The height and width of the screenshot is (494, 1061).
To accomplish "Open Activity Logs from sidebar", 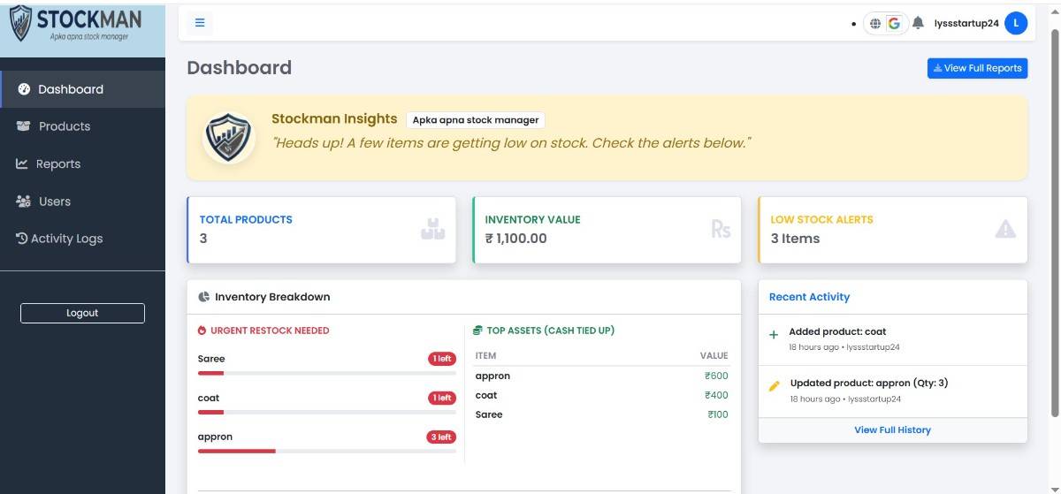I will (x=66, y=239).
